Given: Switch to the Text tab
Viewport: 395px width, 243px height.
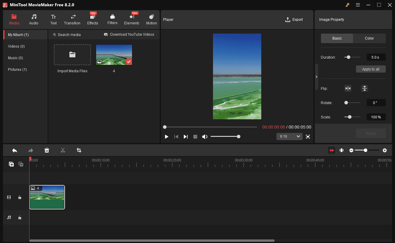Looking at the screenshot, I should coord(53,20).
